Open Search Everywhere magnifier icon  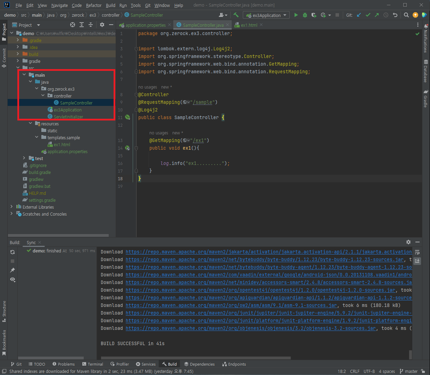coord(406,15)
